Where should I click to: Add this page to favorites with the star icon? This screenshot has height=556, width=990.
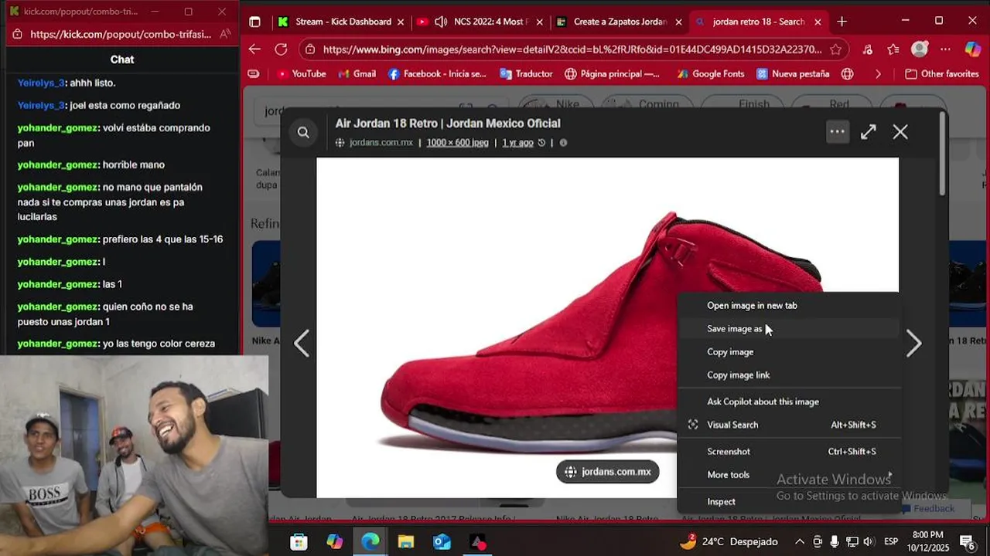tap(836, 49)
